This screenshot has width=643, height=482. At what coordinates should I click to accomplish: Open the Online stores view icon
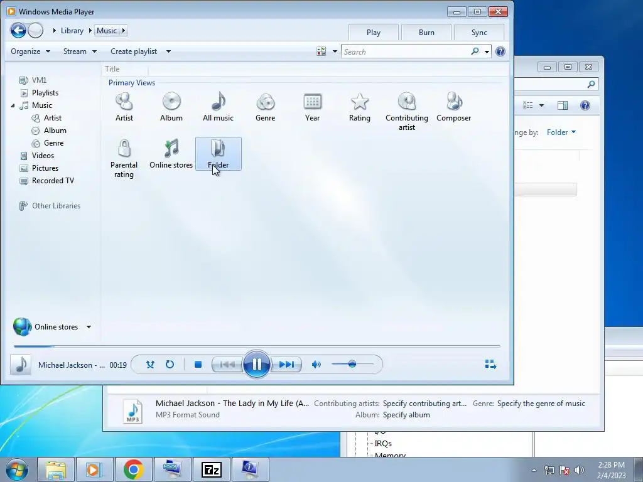point(171,154)
